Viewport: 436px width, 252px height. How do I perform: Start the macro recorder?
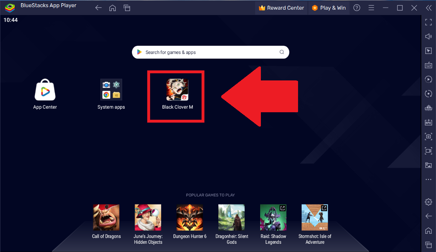point(428,79)
